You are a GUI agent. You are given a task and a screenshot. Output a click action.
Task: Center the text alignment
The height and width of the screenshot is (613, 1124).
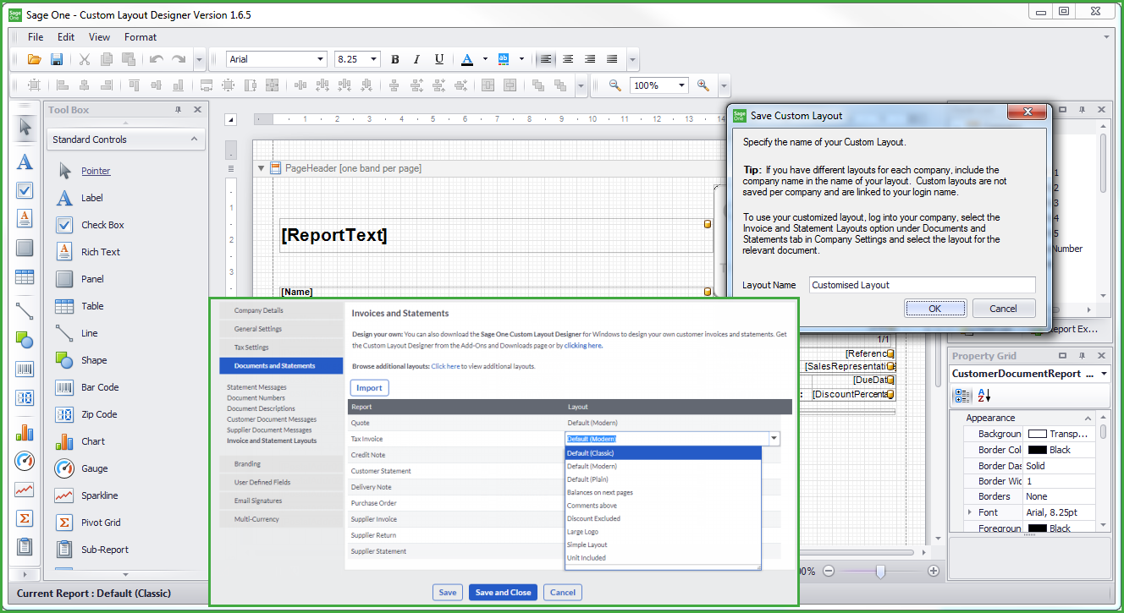568,59
